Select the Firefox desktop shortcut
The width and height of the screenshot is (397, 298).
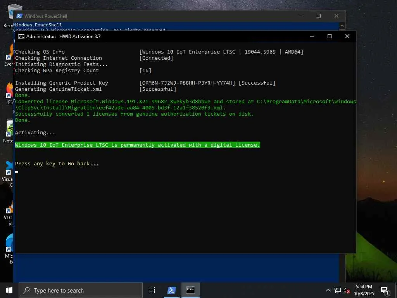click(10, 92)
